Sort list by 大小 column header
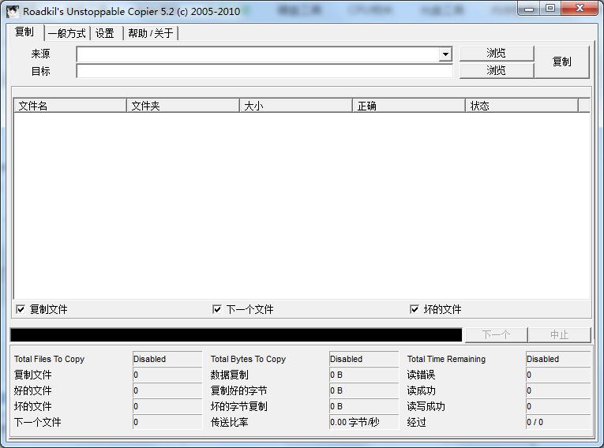604x448 pixels. pyautogui.click(x=296, y=106)
